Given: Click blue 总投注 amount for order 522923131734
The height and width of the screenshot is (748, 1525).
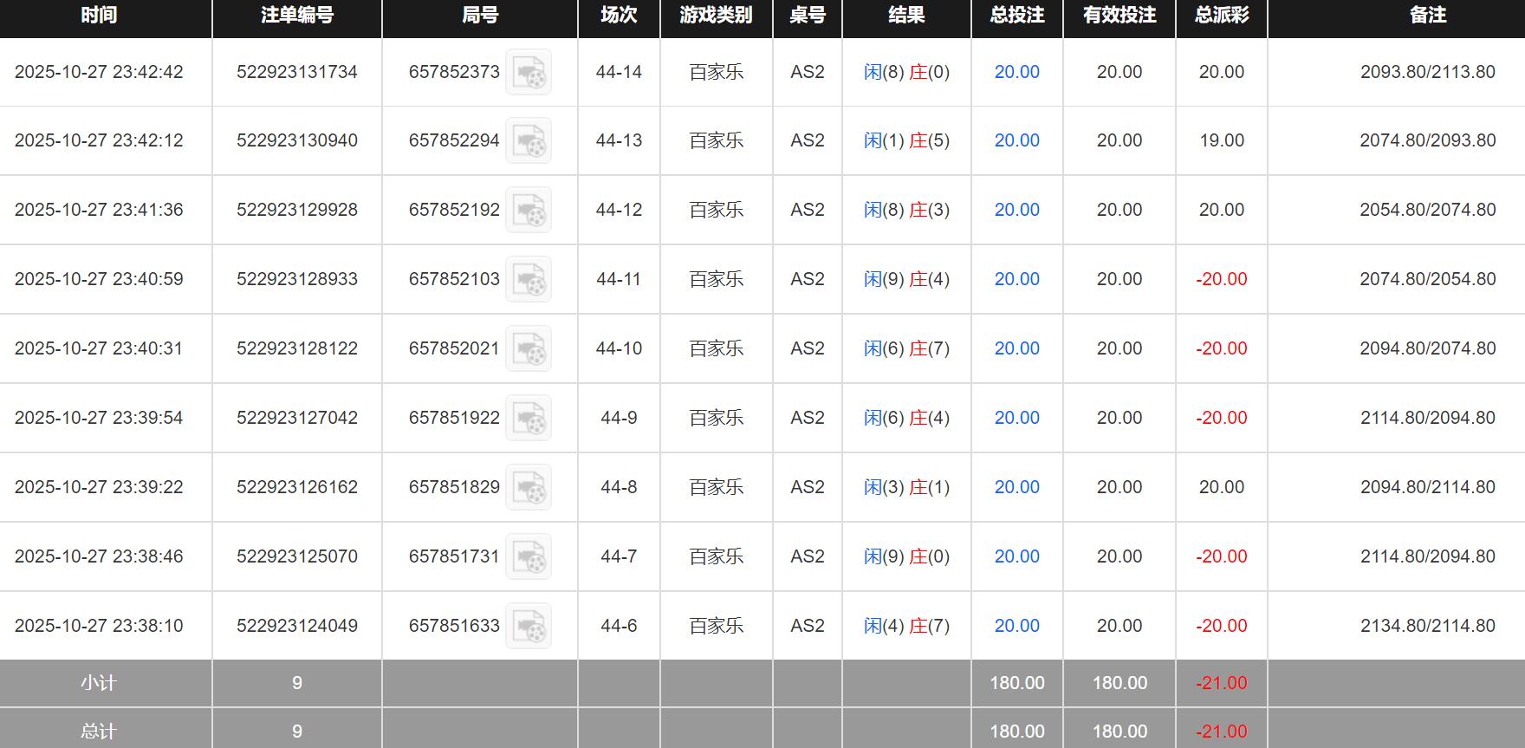Looking at the screenshot, I should [x=1016, y=72].
